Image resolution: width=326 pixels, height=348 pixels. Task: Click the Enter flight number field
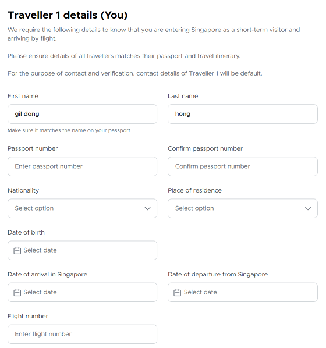[83, 334]
